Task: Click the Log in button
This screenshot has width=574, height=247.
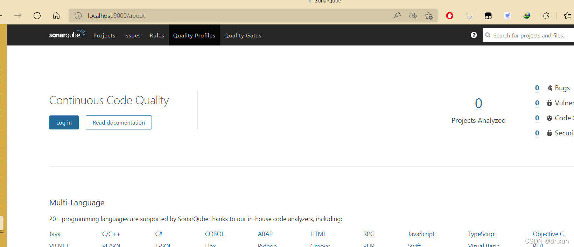Action: click(x=64, y=122)
